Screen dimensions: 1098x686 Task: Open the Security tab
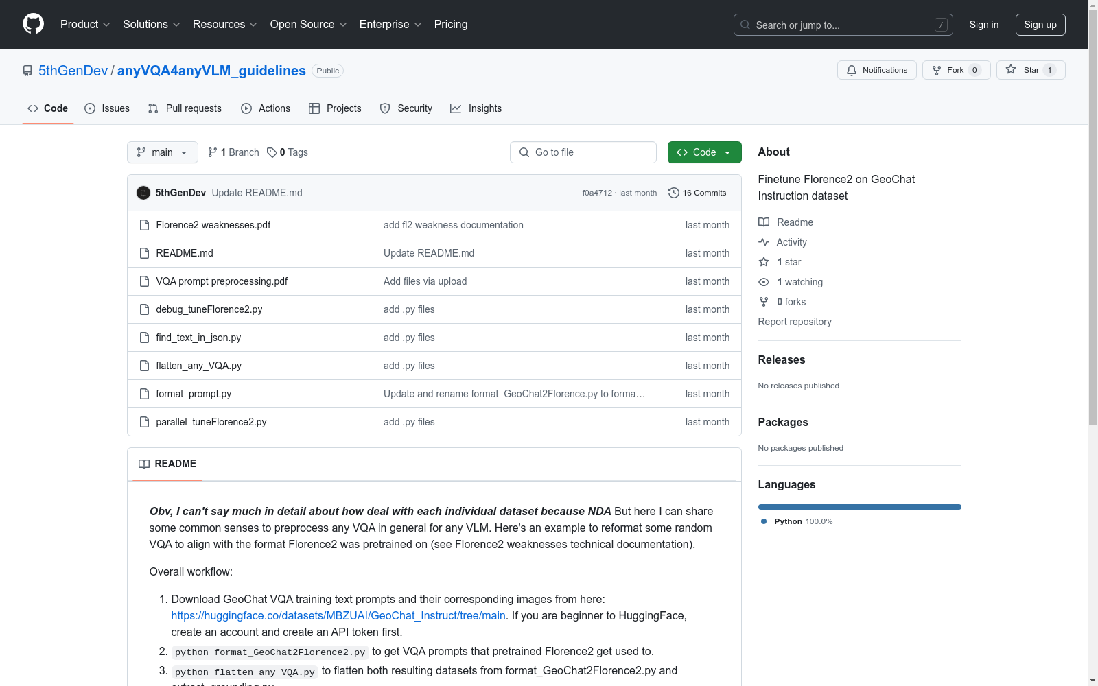click(x=406, y=108)
